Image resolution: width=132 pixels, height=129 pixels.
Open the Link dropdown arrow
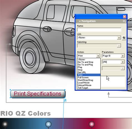119,38
